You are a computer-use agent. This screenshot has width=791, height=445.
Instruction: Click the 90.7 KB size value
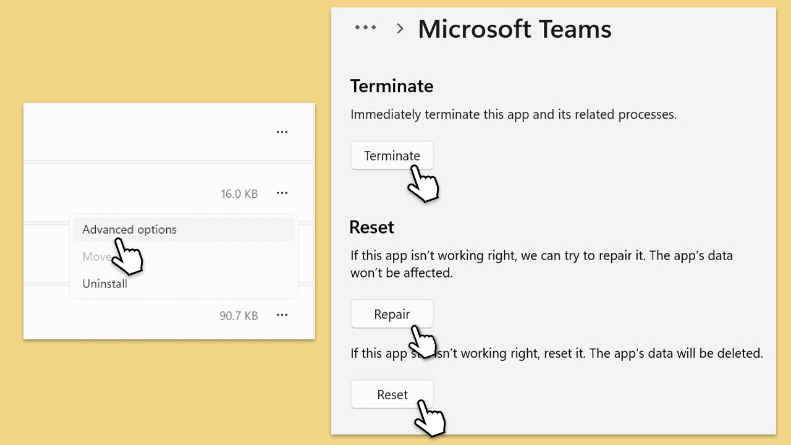(239, 316)
